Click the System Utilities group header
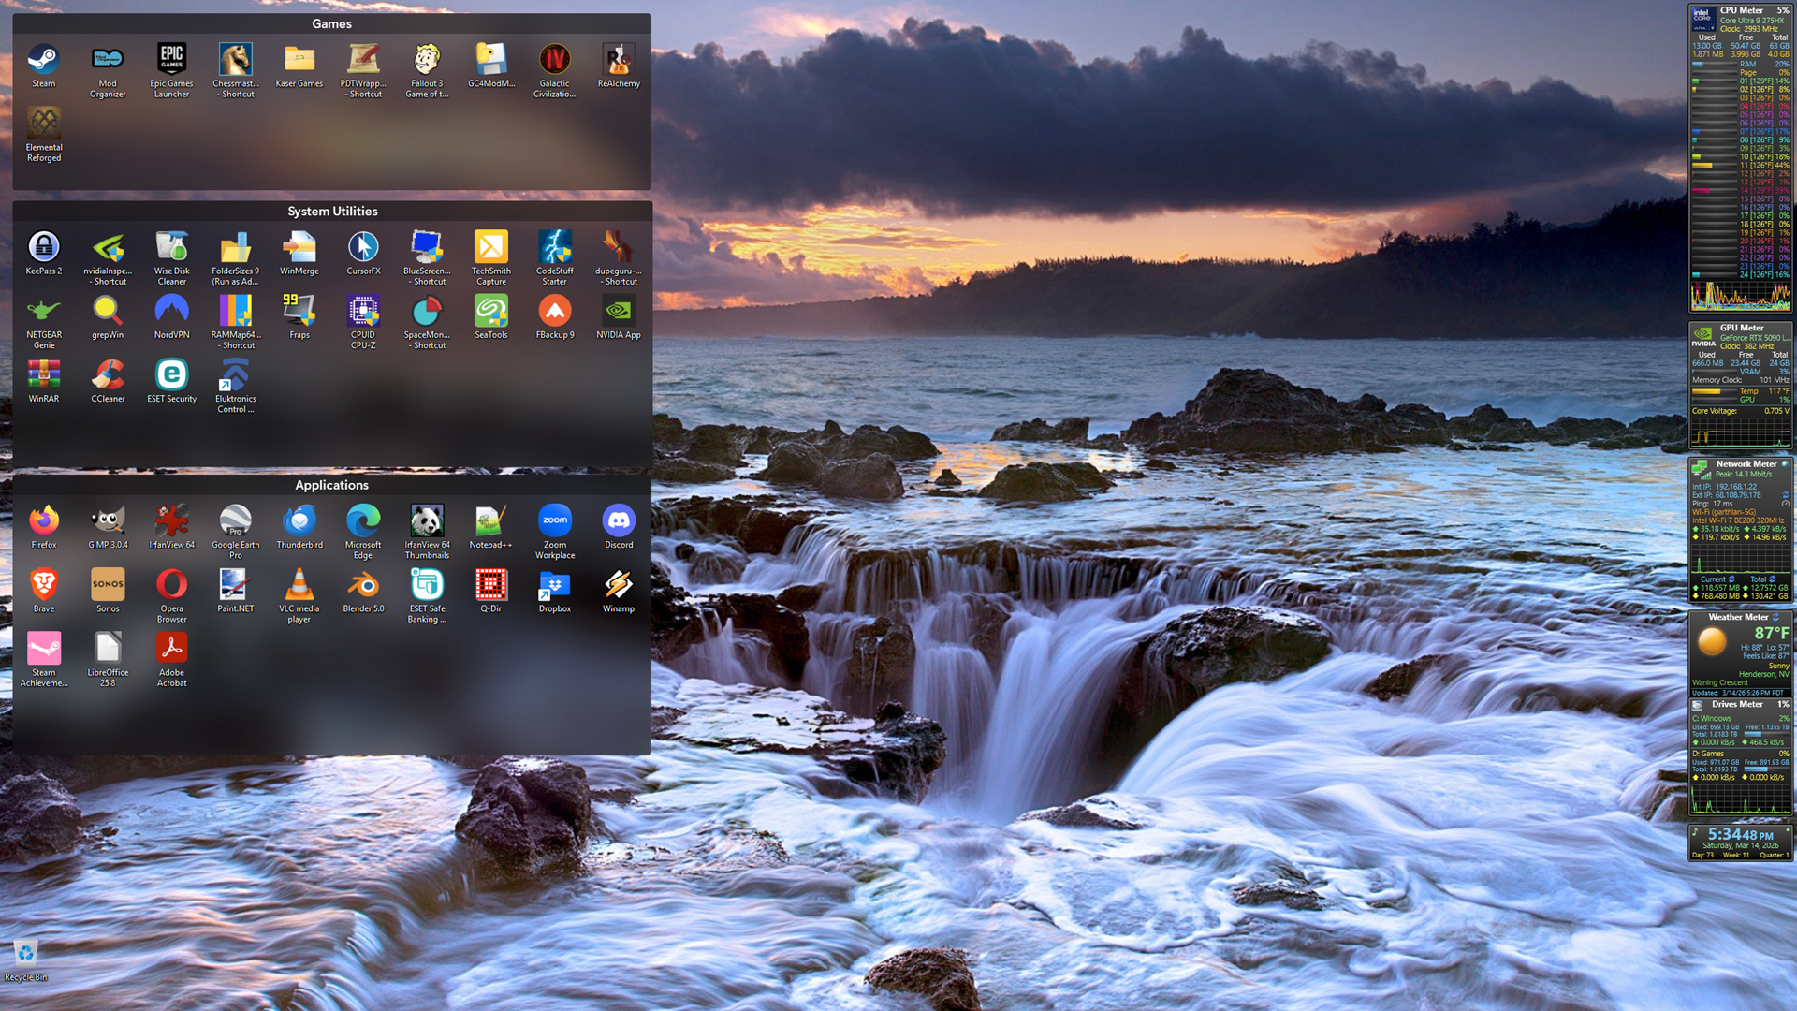Image resolution: width=1797 pixels, height=1011 pixels. (x=331, y=212)
